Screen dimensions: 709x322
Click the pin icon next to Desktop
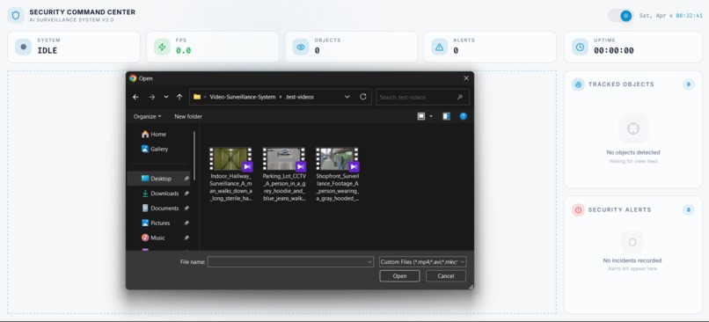pyautogui.click(x=186, y=179)
